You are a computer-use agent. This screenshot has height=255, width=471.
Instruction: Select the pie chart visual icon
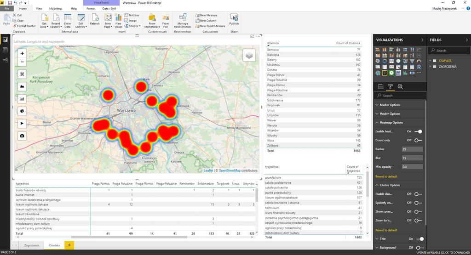(378, 61)
